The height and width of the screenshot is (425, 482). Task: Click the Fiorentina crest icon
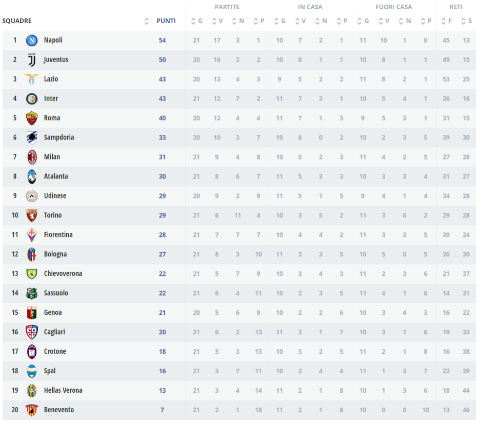[32, 235]
